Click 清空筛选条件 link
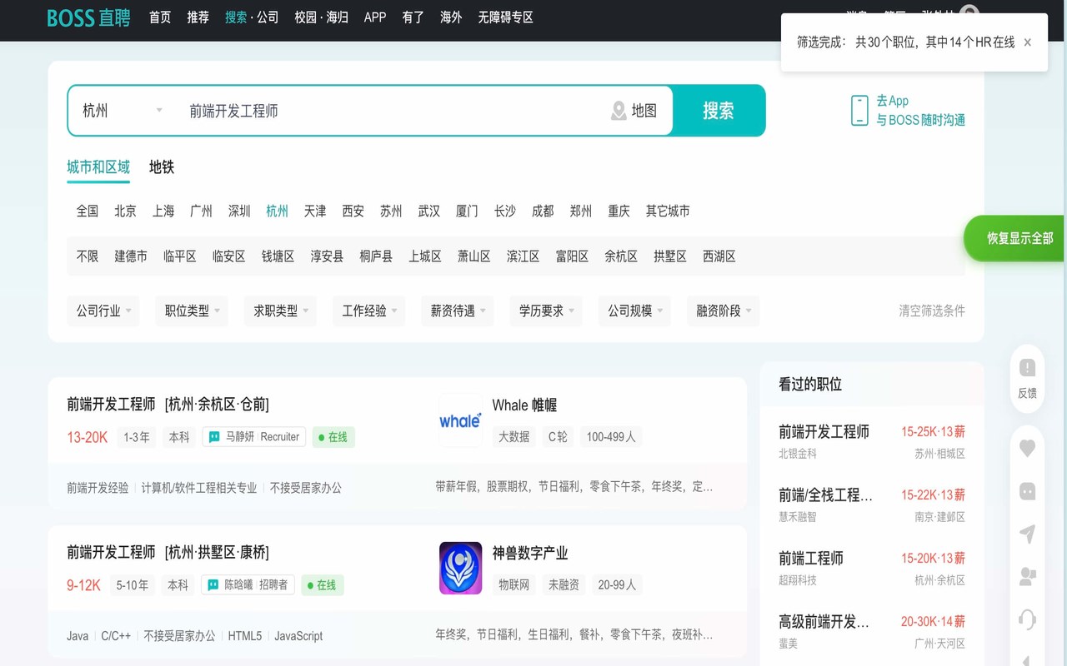Viewport: 1067px width, 666px height. pos(932,311)
